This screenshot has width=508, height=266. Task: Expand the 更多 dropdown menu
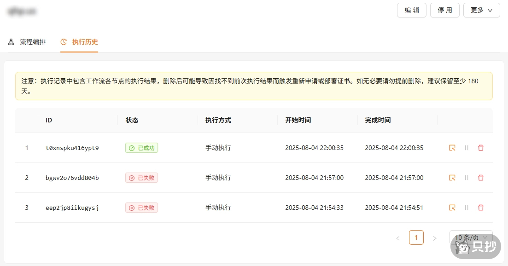pyautogui.click(x=481, y=10)
